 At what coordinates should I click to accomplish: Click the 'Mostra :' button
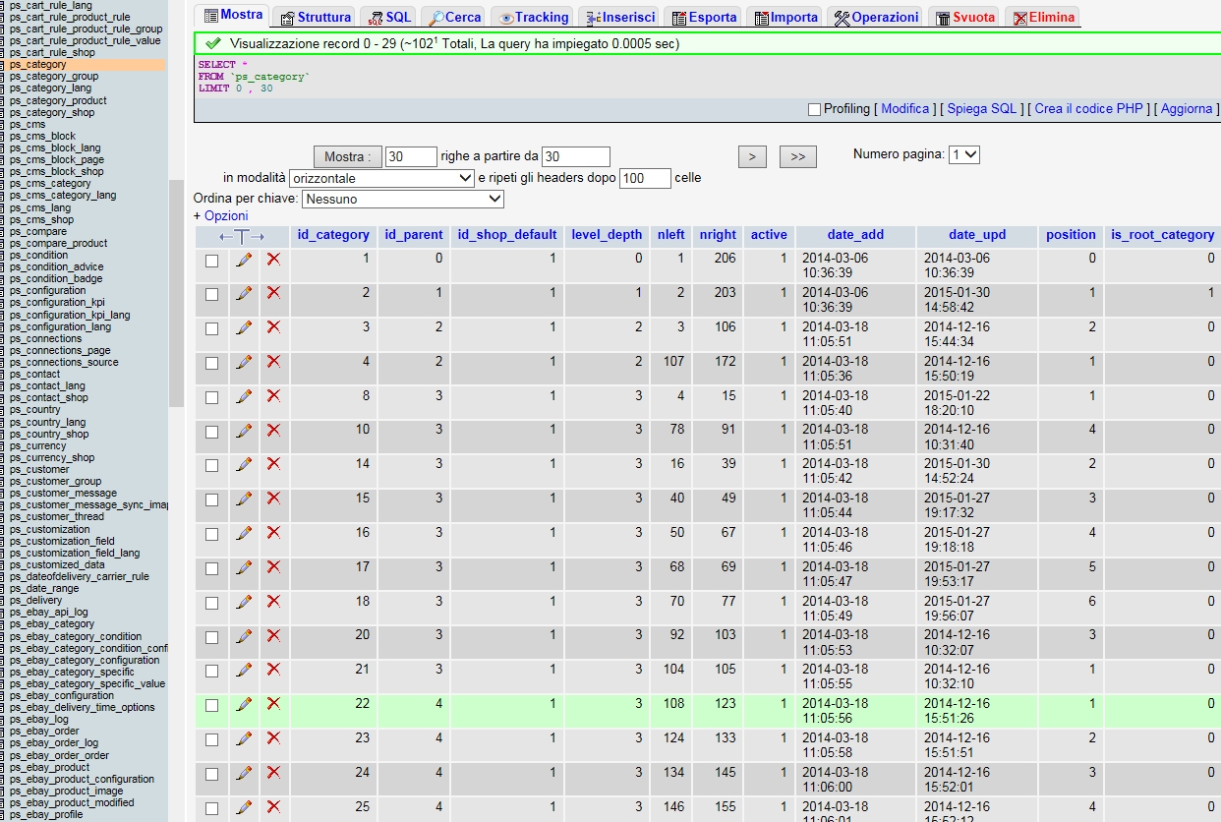(346, 156)
